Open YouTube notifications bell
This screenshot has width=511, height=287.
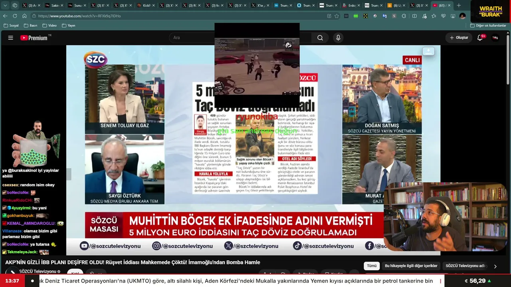480,38
